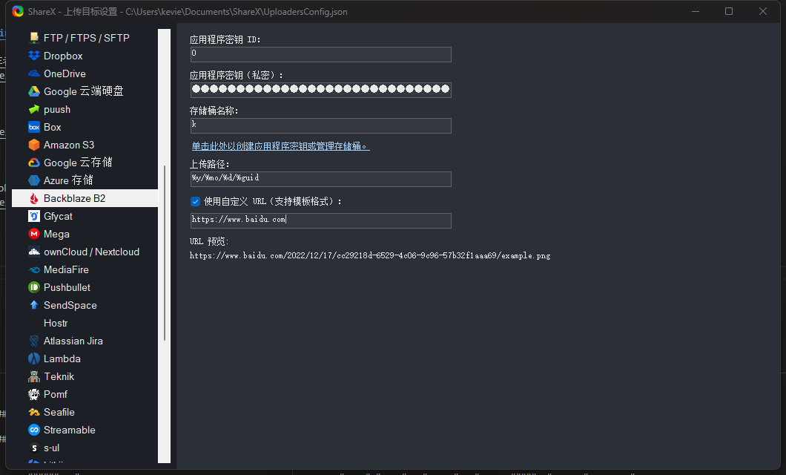Switch to Google 云端硬盘 uploader
Screen dimensions: 786x475
click(83, 91)
